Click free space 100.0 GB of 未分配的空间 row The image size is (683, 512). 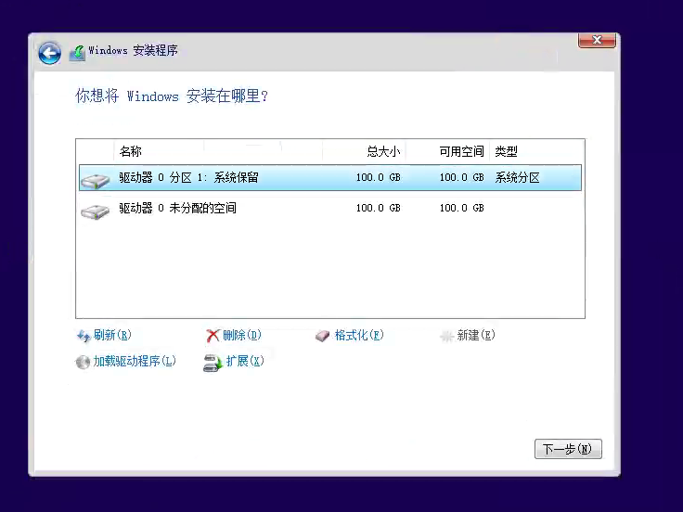click(462, 208)
